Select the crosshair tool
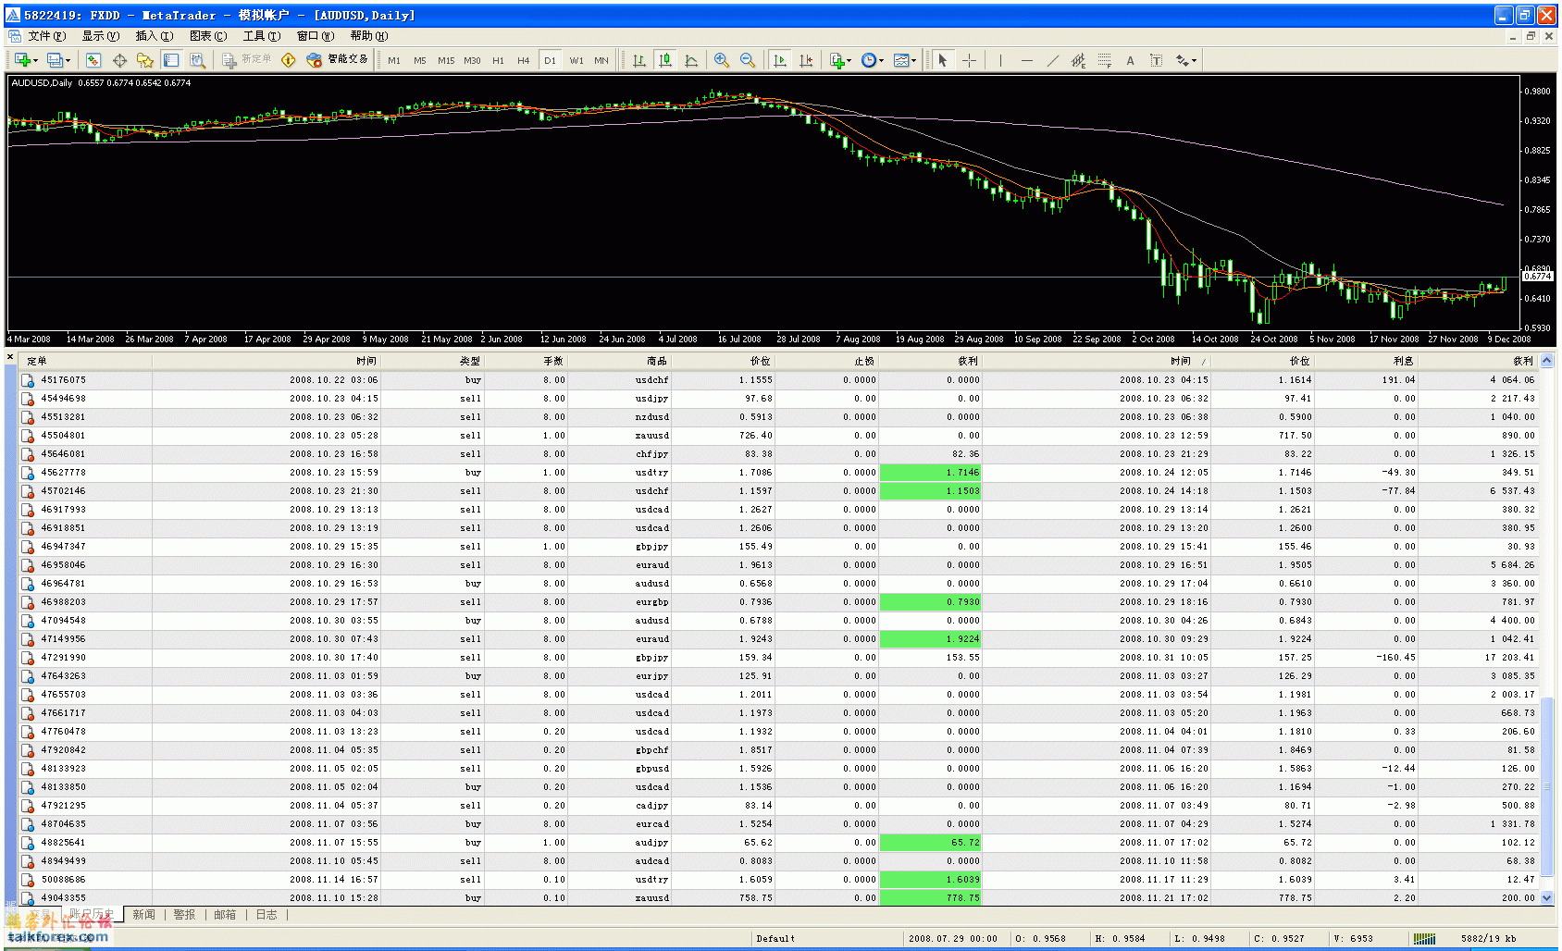Image resolution: width=1562 pixels, height=951 pixels. (x=969, y=60)
